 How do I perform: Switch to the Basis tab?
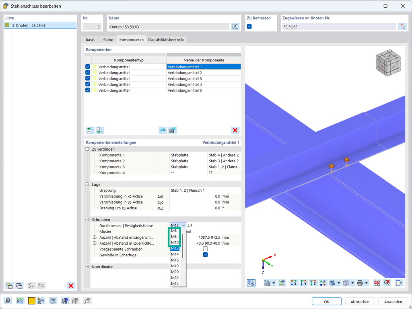click(90, 40)
